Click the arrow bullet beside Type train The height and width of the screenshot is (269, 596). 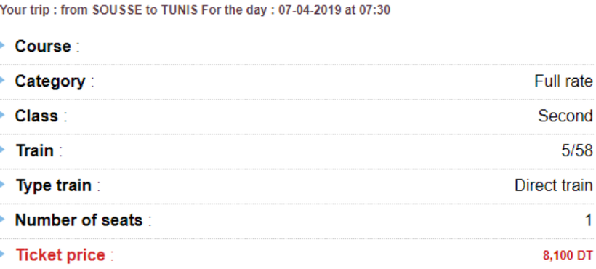[2, 185]
